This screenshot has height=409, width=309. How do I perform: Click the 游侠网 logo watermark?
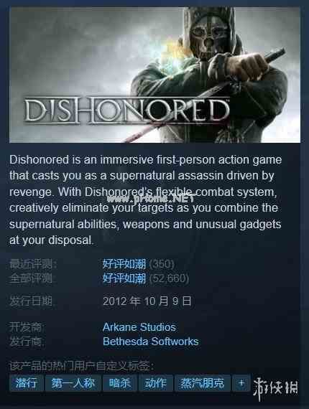[275, 388]
